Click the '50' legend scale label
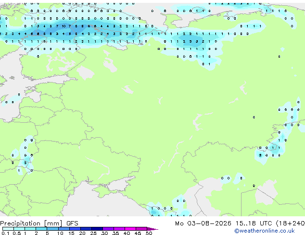This screenshot has width=305, height=235. click(x=149, y=233)
